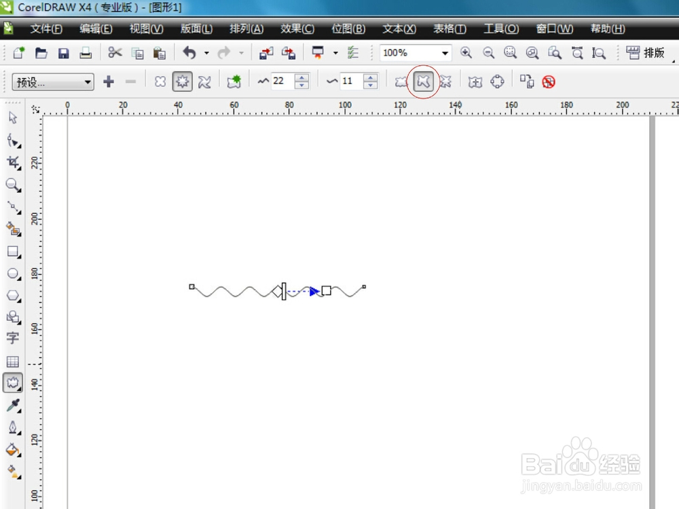The image size is (679, 509).
Task: Open the 效果(C) menu
Action: pos(297,29)
